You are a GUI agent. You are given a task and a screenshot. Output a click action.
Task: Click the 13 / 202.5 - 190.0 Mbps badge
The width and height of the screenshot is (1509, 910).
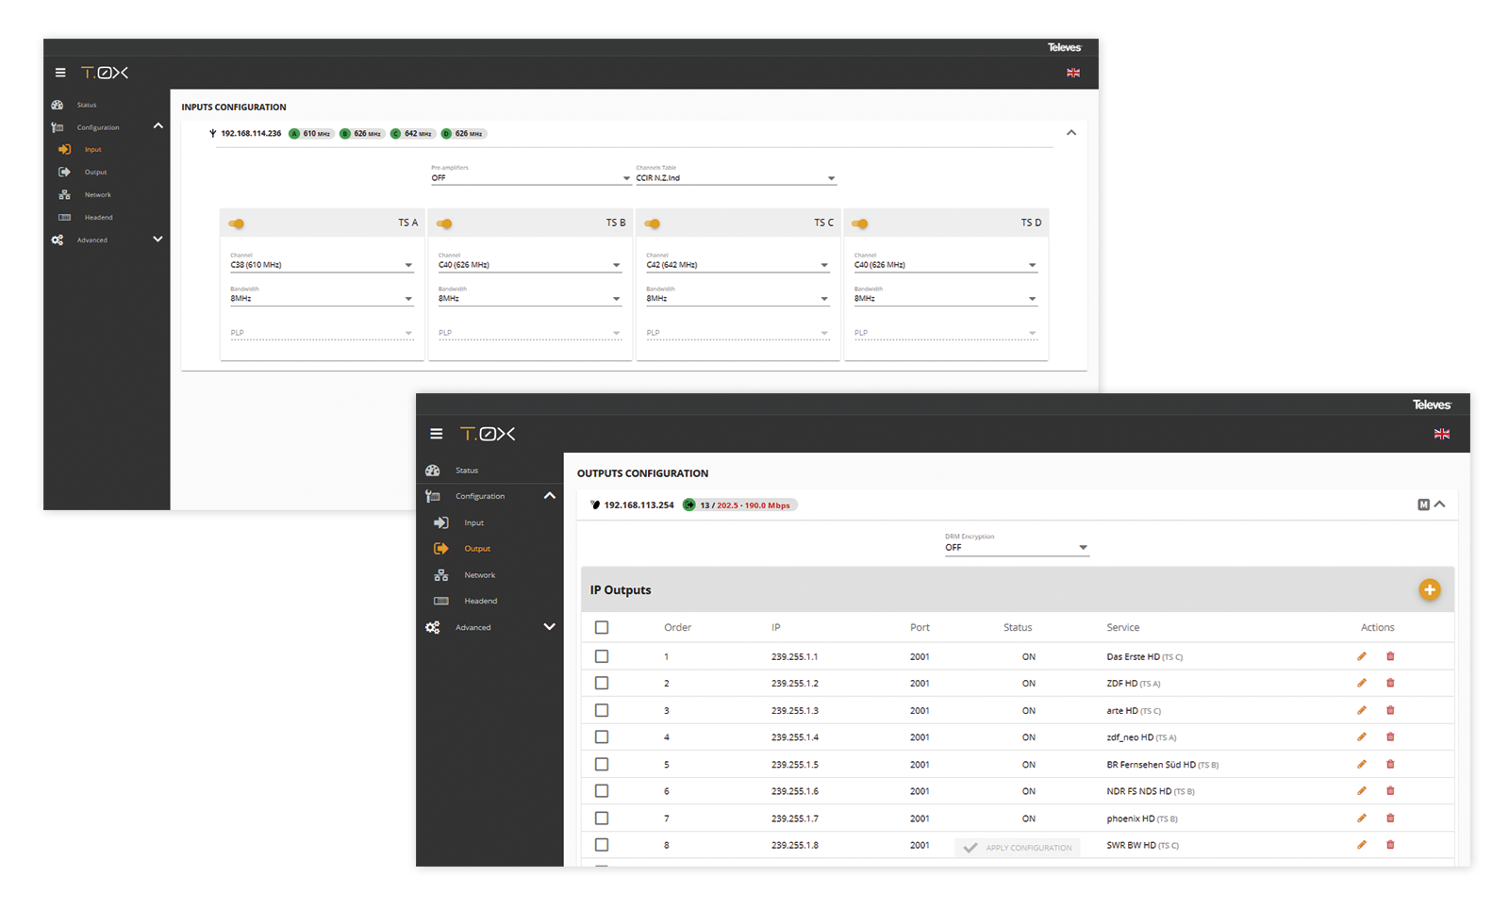(740, 505)
